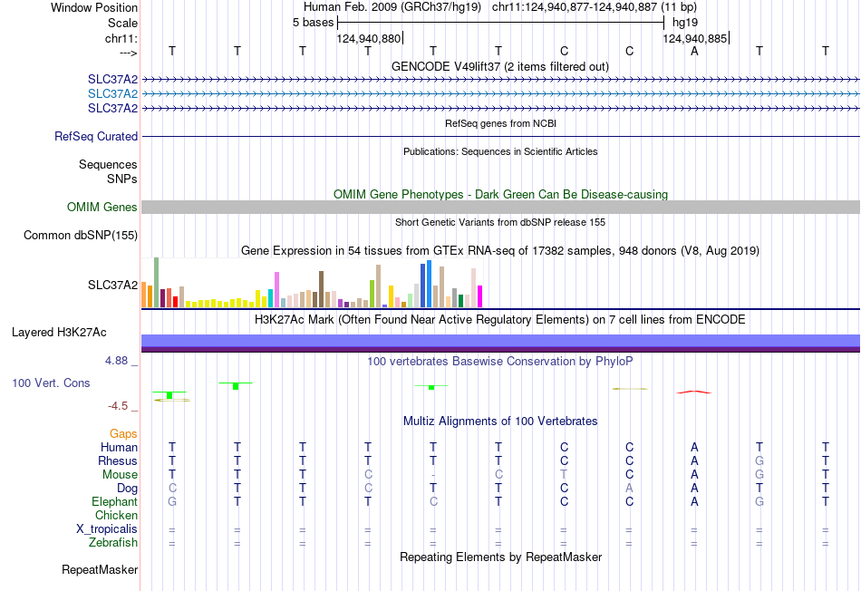Click the Human species label
This screenshot has height=591, width=861.
(x=119, y=447)
